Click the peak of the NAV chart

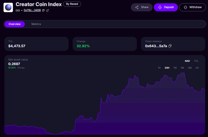click(x=183, y=73)
